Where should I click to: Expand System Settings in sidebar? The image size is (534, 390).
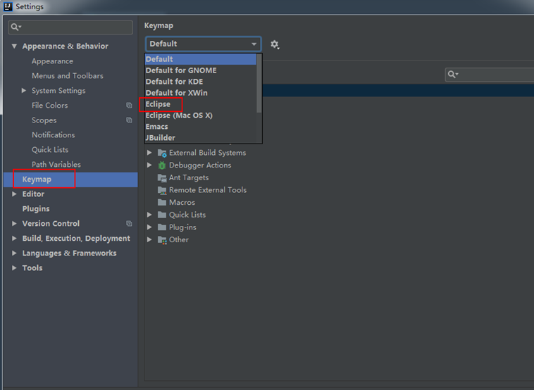pyautogui.click(x=24, y=91)
